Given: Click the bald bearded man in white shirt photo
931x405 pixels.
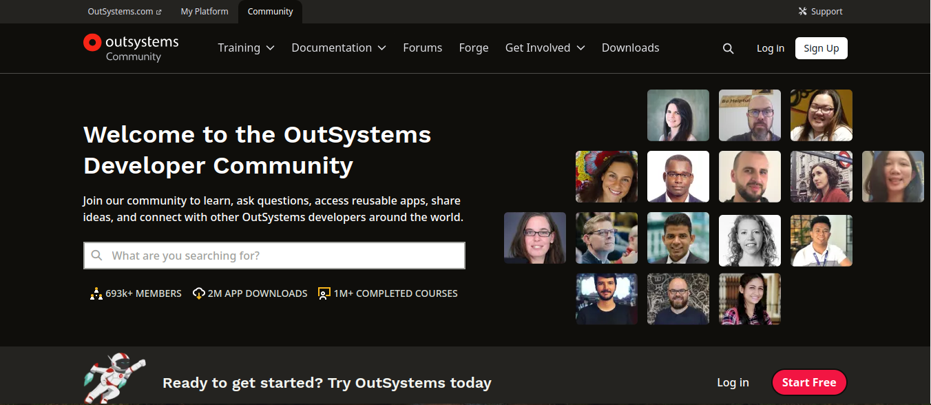Looking at the screenshot, I should coord(750,176).
